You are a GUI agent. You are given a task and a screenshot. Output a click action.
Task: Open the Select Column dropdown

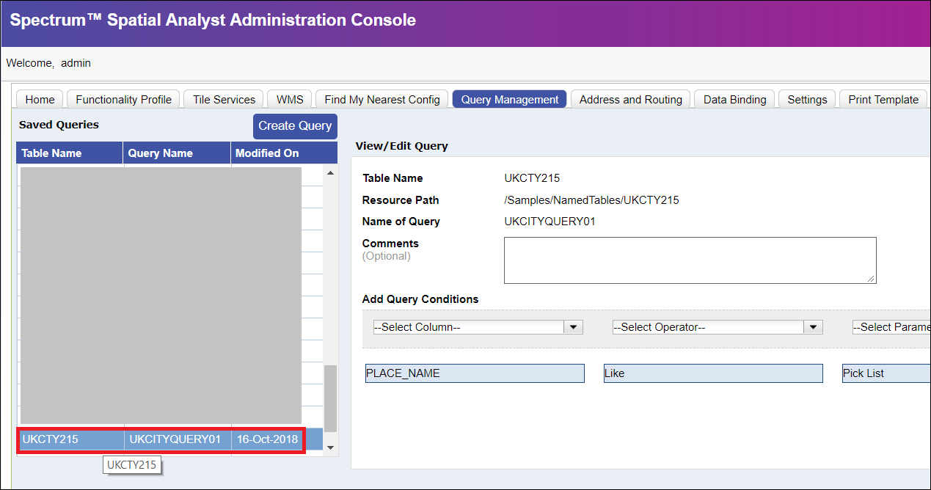tap(478, 327)
